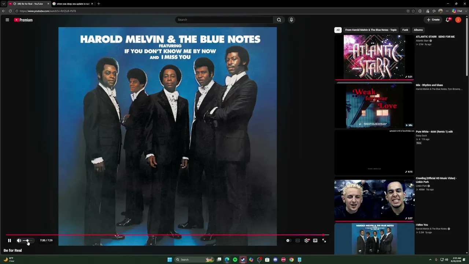Open the I Miss You album thumbnail

pos(374,239)
